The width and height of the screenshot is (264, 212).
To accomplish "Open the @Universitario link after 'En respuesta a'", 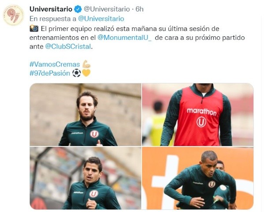I will click(x=101, y=19).
